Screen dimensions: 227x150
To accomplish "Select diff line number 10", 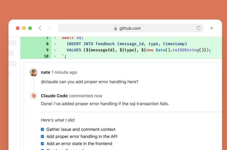I will (x=46, y=56).
